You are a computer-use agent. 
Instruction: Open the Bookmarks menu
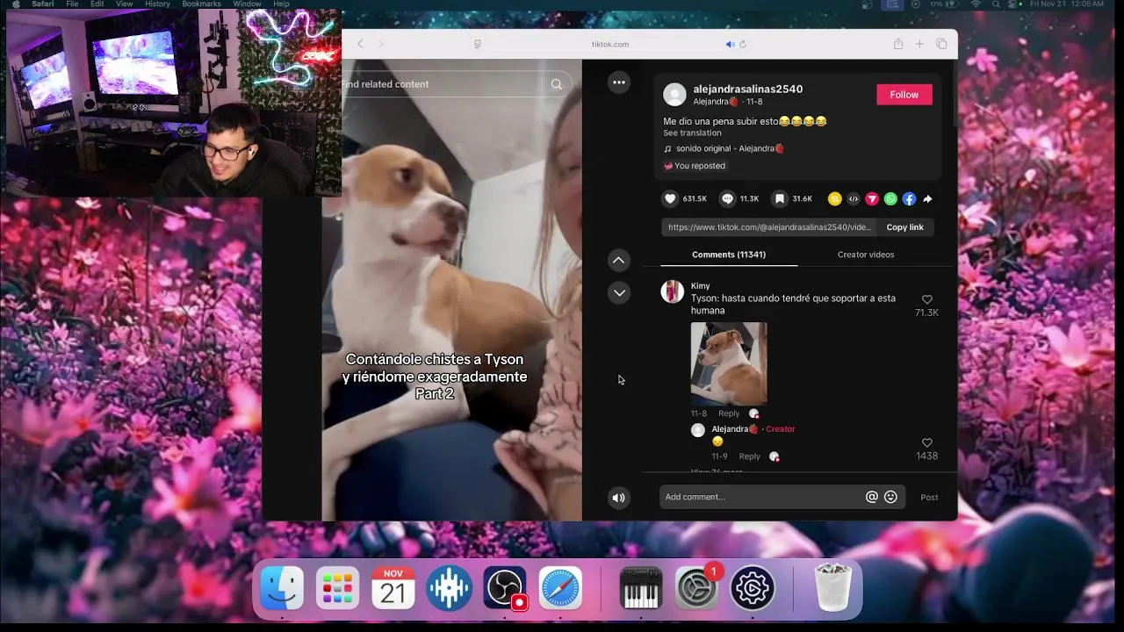click(x=201, y=4)
